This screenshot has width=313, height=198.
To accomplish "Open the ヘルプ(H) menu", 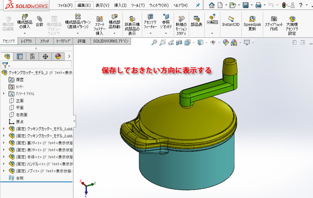I will pos(180,5).
